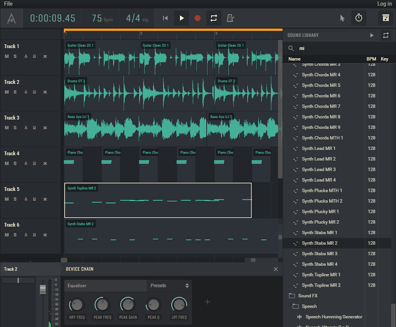
Task: Click the Log in link
Action: pos(384,4)
